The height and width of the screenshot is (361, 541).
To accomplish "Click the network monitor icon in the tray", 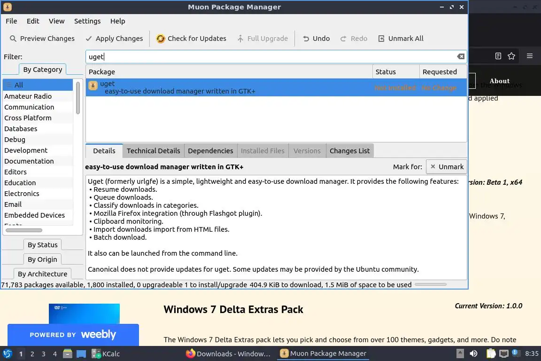I will [x=504, y=353].
